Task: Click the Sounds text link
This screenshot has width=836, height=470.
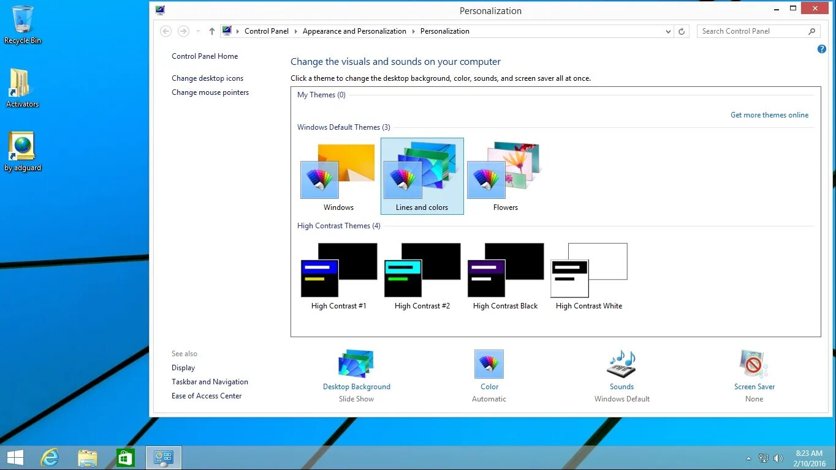Action: [x=621, y=387]
